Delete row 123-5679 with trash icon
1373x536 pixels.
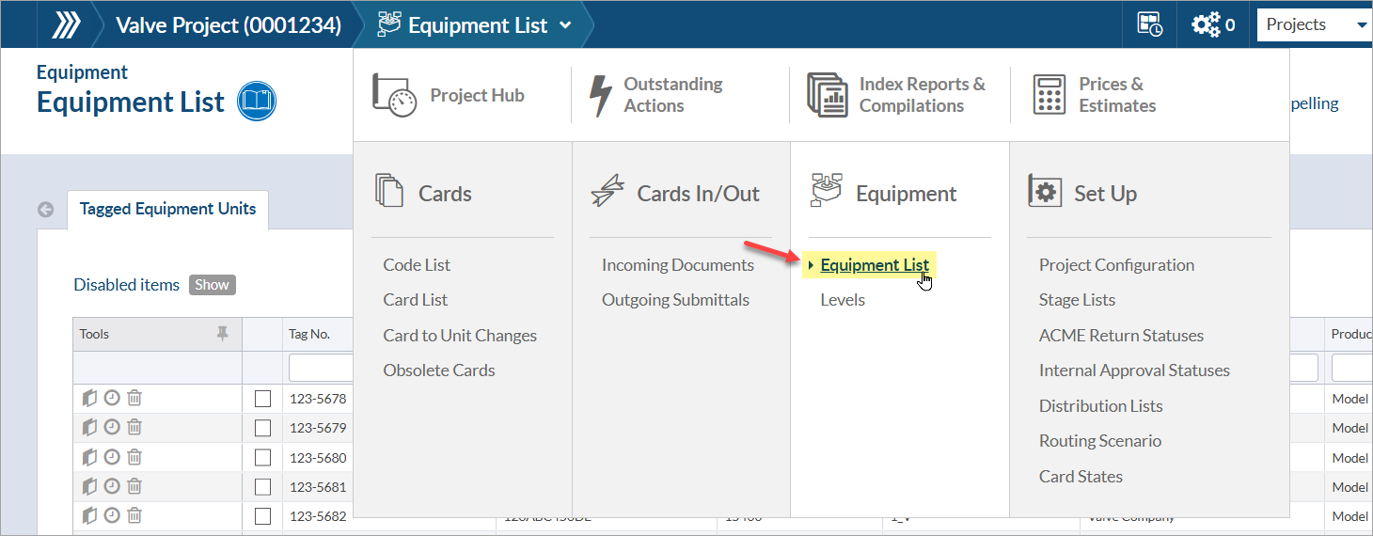click(134, 427)
